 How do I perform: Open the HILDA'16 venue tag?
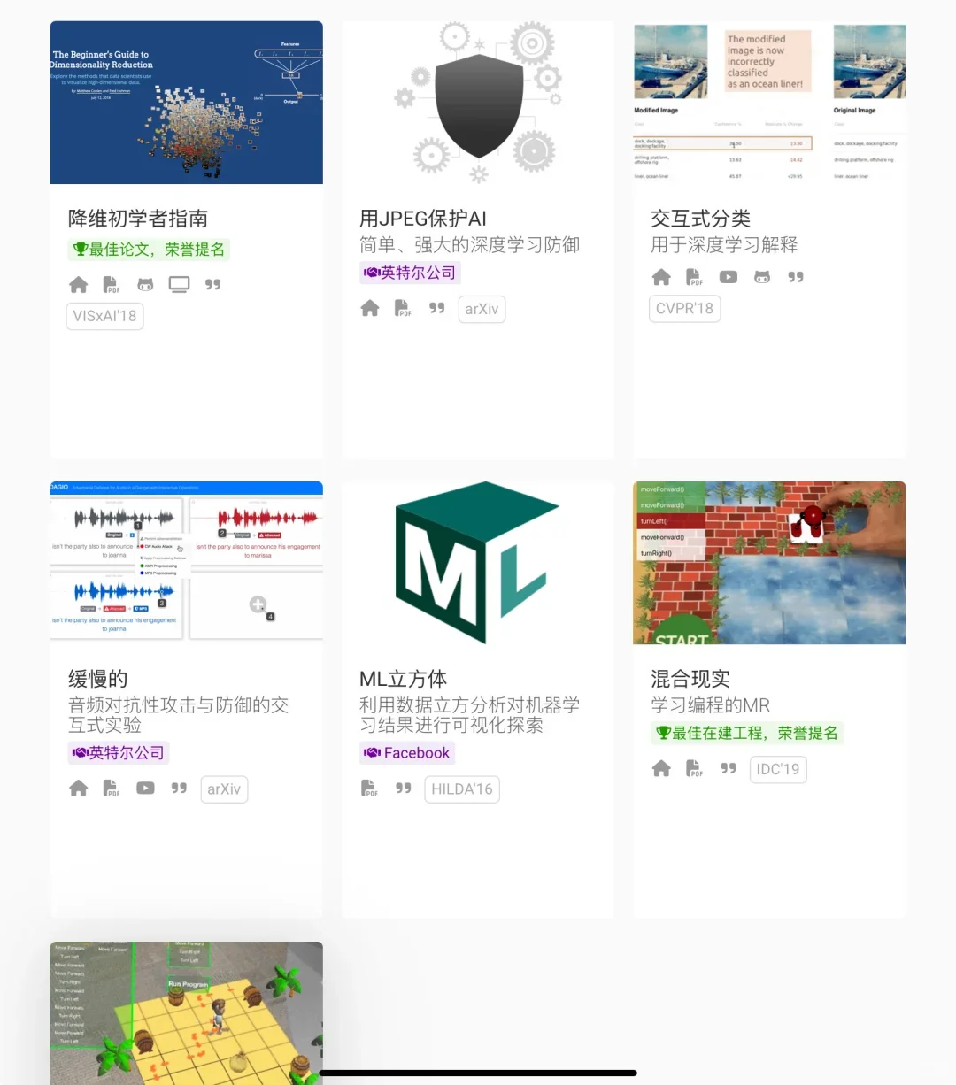pos(461,789)
